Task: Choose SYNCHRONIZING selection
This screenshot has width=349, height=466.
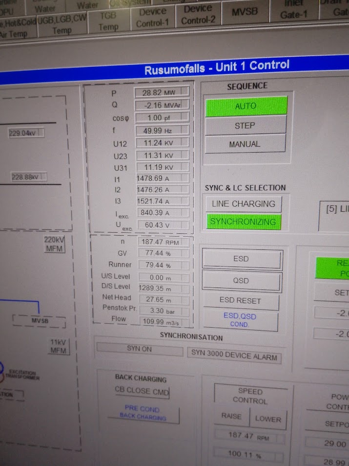Action: point(243,222)
